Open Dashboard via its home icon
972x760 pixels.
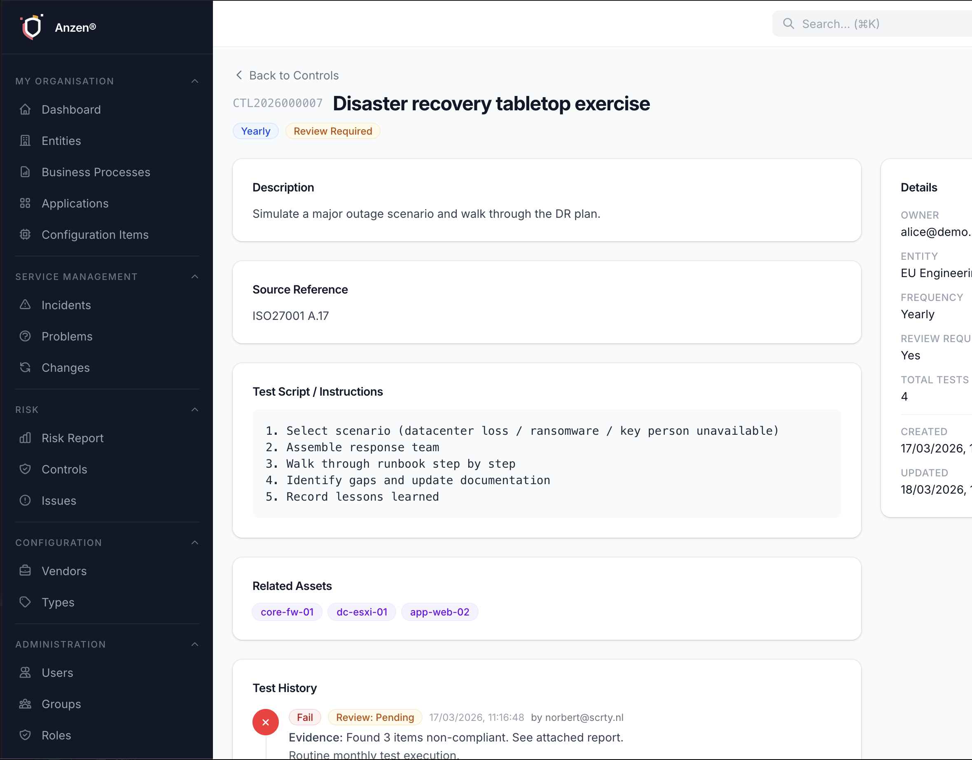(x=26, y=110)
